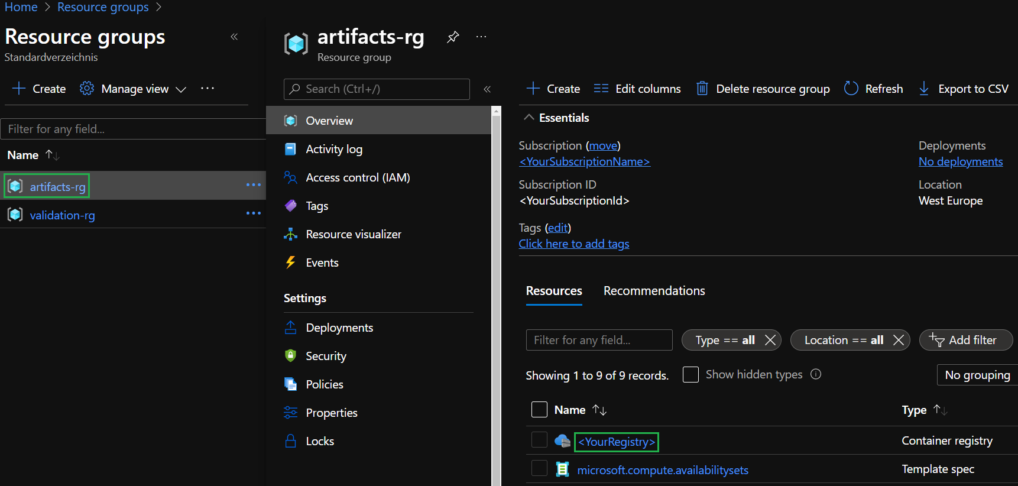Open the artifacts-rg resource group

click(x=58, y=187)
